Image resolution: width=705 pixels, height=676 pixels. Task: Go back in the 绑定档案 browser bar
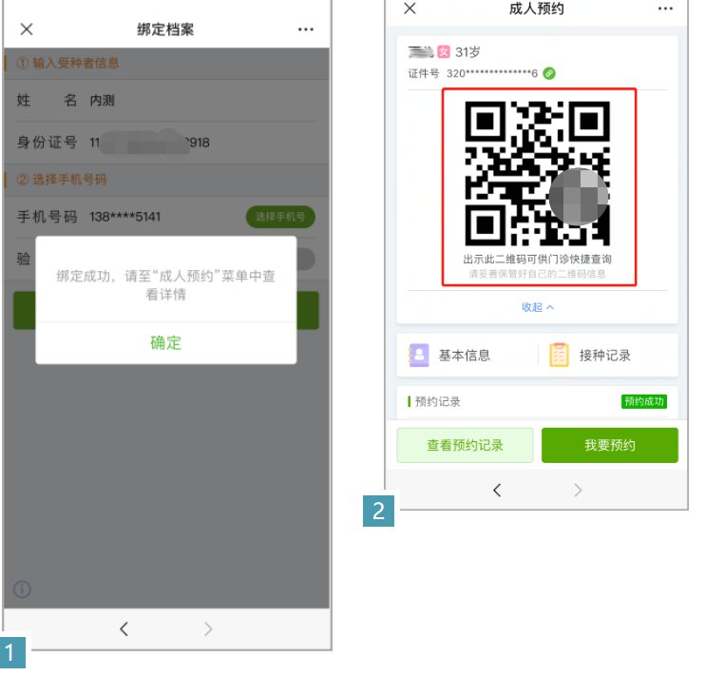coord(124,628)
